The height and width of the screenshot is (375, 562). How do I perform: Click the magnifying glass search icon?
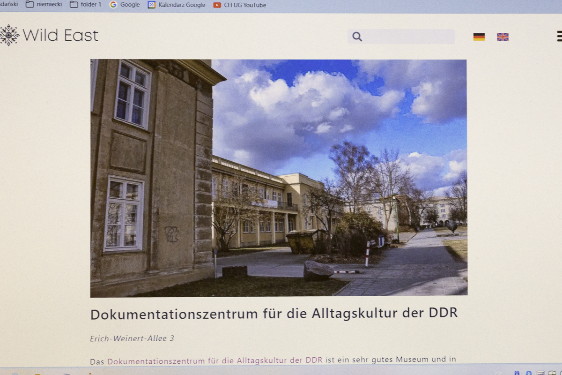(357, 37)
